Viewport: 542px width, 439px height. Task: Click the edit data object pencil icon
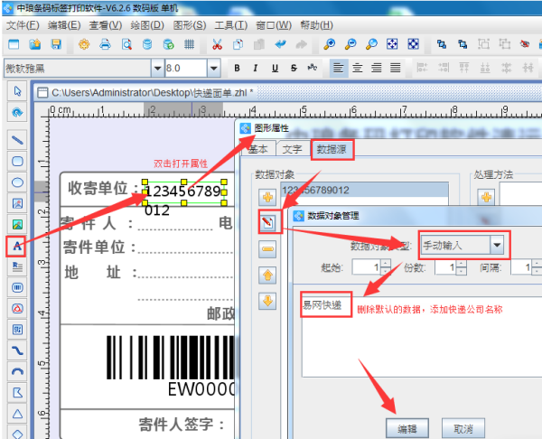point(267,222)
